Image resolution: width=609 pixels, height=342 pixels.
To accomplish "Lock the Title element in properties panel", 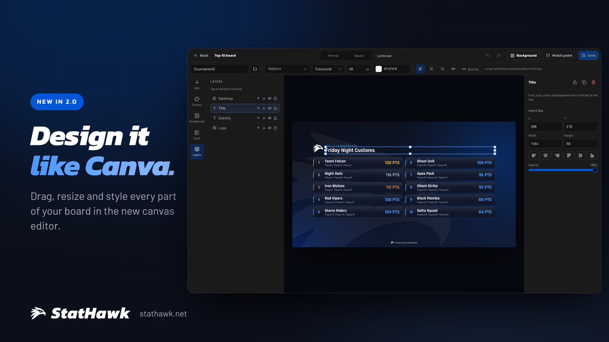I will [574, 82].
